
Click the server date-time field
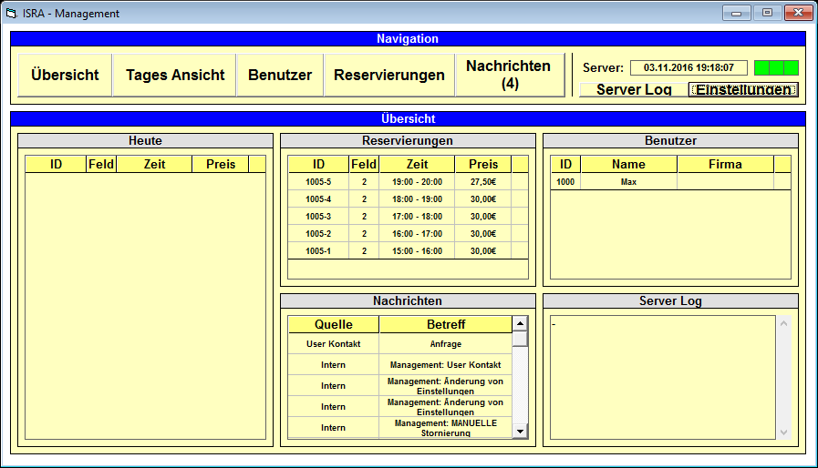click(x=689, y=67)
